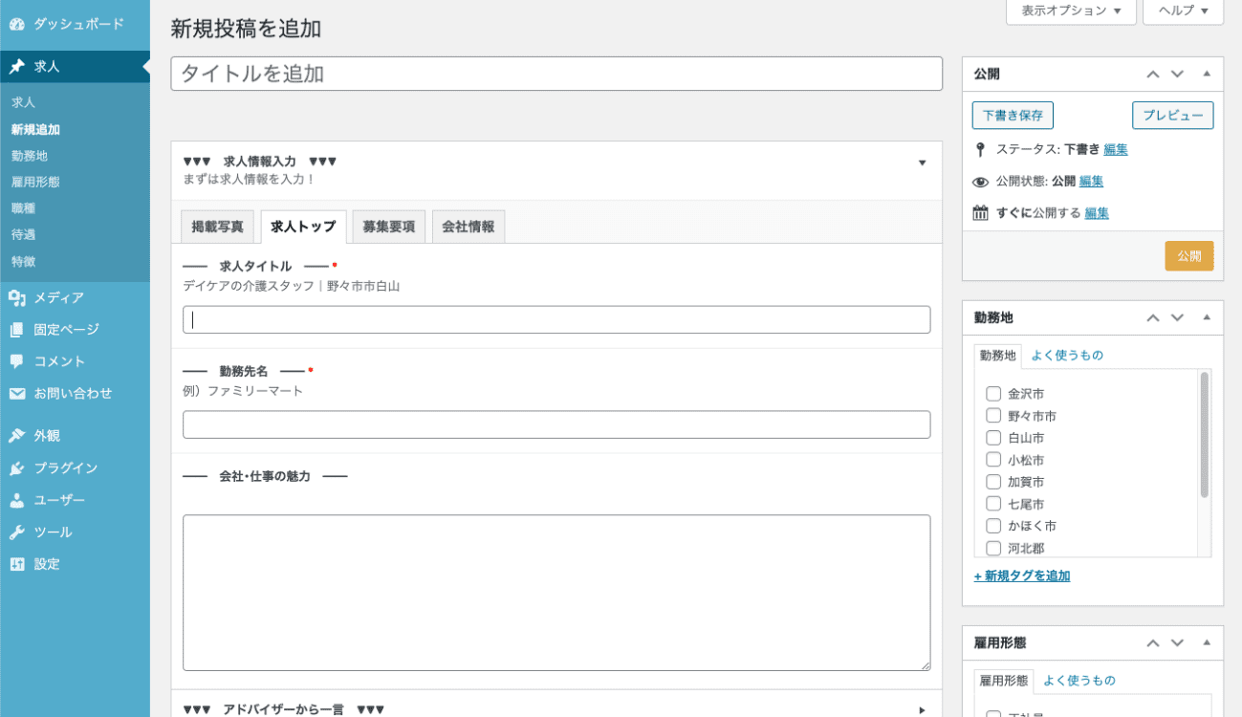The image size is (1242, 717).
Task: Check the 河北郡 checkbox
Action: (x=993, y=549)
